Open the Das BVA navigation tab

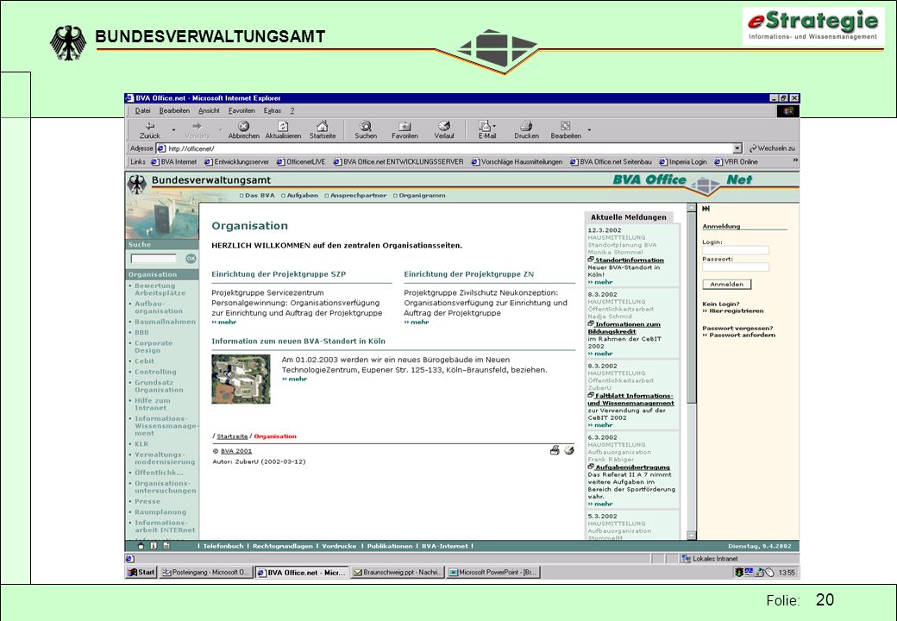[257, 196]
